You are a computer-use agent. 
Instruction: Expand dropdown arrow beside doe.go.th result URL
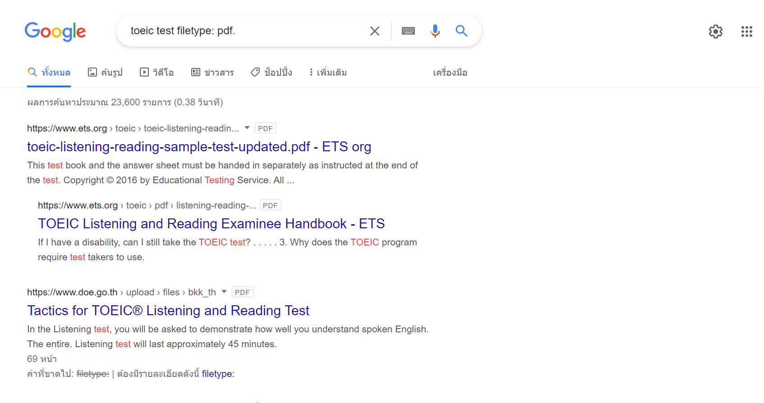(x=224, y=292)
